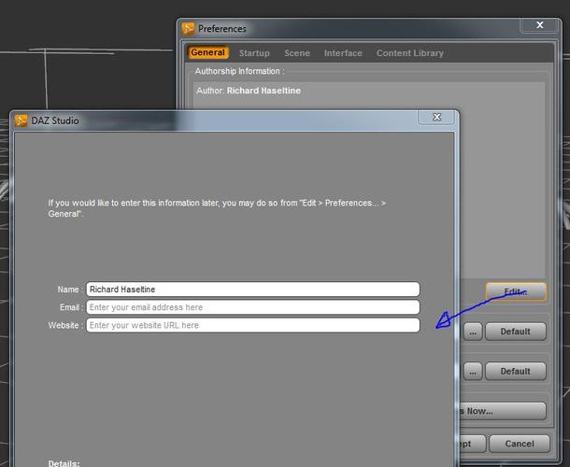Click the Edit button for authorship information
570x467 pixels.
[516, 291]
